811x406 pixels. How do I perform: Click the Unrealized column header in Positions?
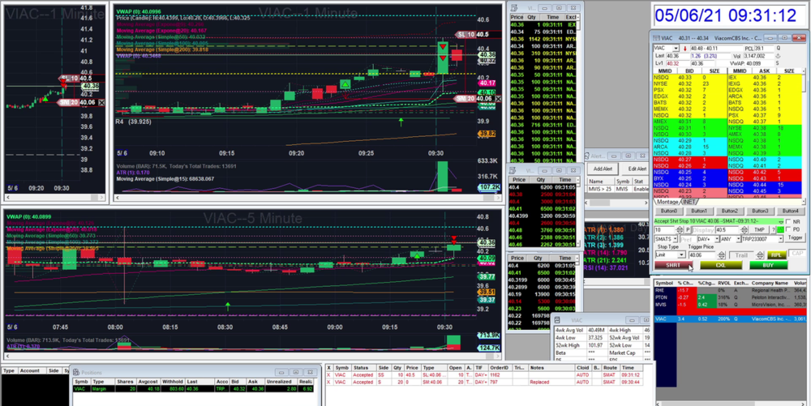[281, 381]
